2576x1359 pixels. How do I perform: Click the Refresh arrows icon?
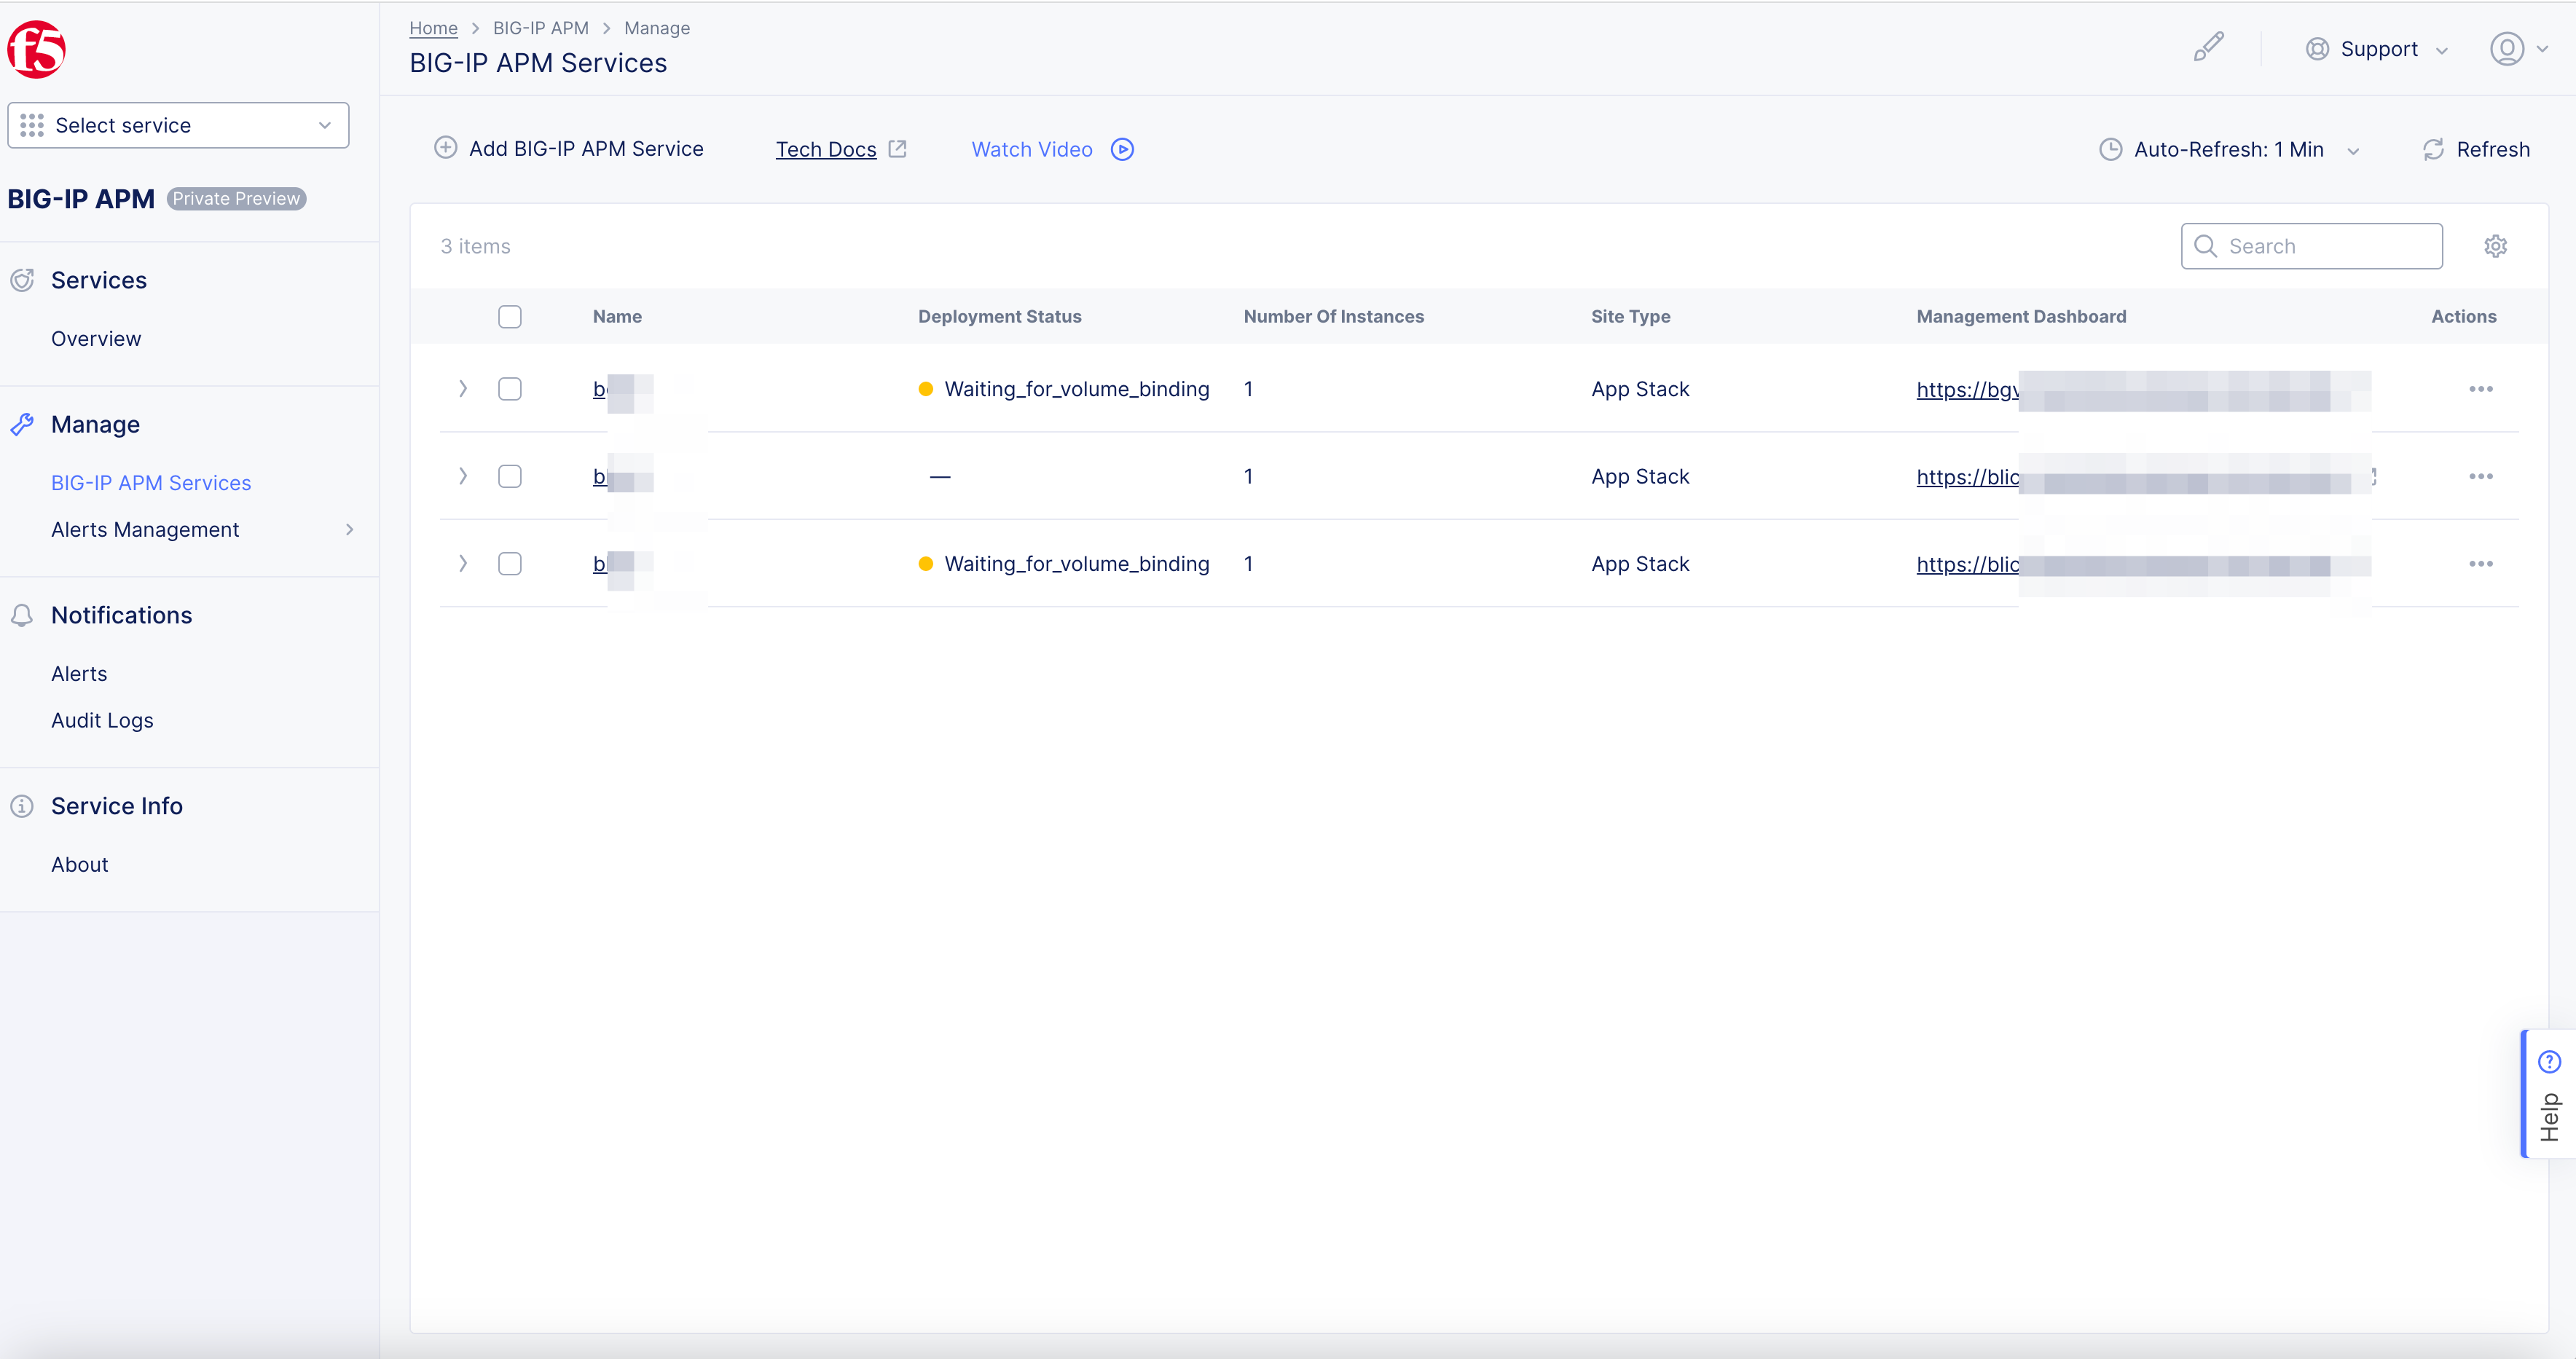tap(2433, 149)
